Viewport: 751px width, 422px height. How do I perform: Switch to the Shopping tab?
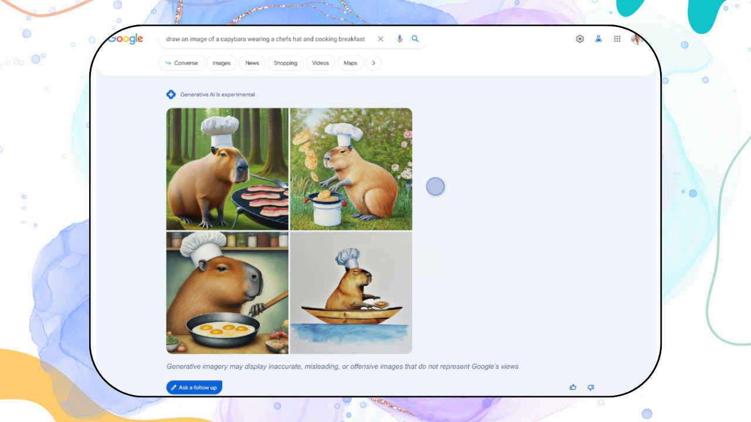(286, 63)
